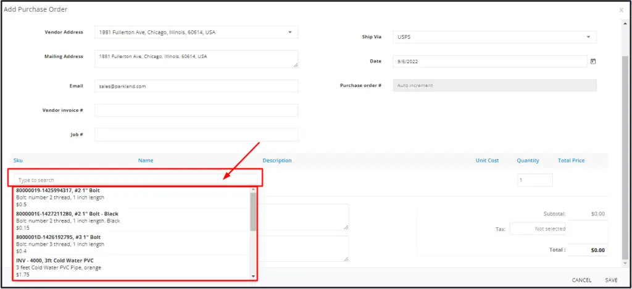
Task: Click the Total $0.00 value
Action: point(597,250)
